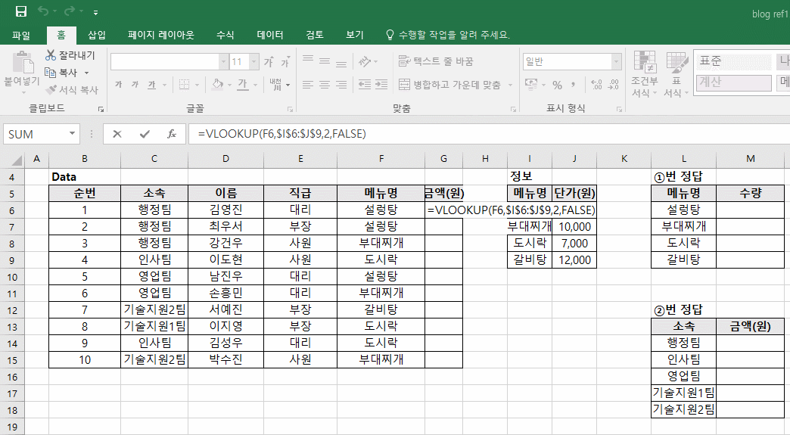Open the Quick Access Toolbar customize arrow

(96, 12)
